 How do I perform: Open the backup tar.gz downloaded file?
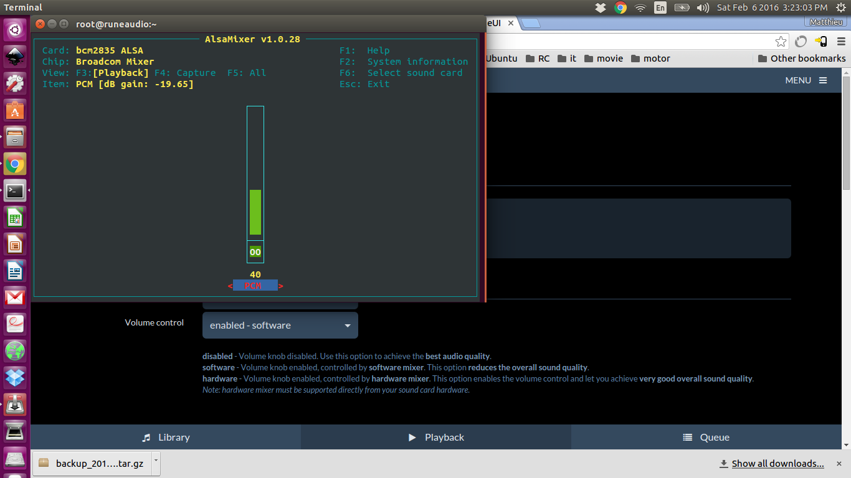tap(92, 463)
